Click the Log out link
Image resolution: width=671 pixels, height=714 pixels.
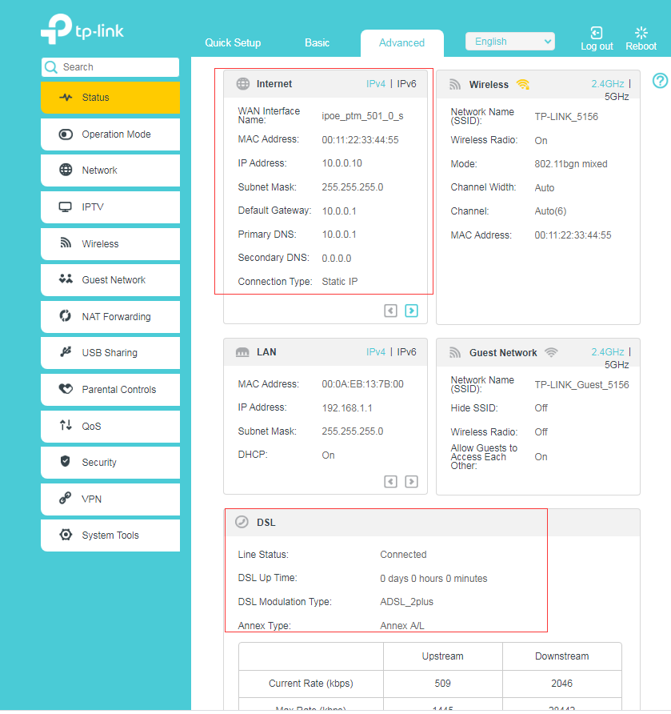pos(597,46)
